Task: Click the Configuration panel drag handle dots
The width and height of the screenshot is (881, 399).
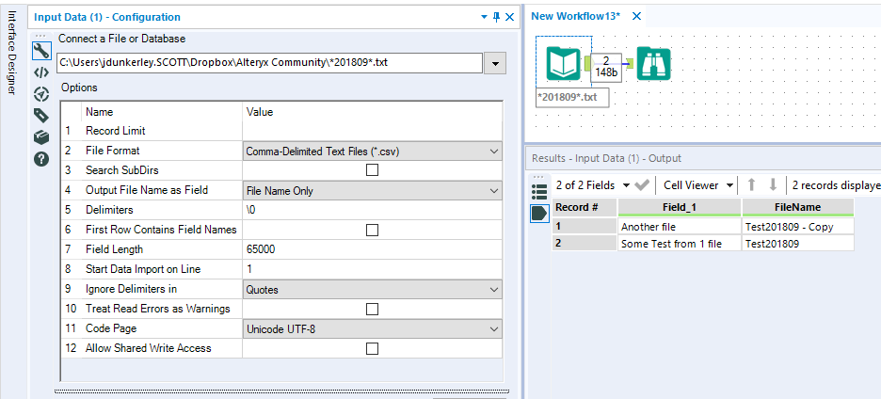Action: tap(41, 36)
